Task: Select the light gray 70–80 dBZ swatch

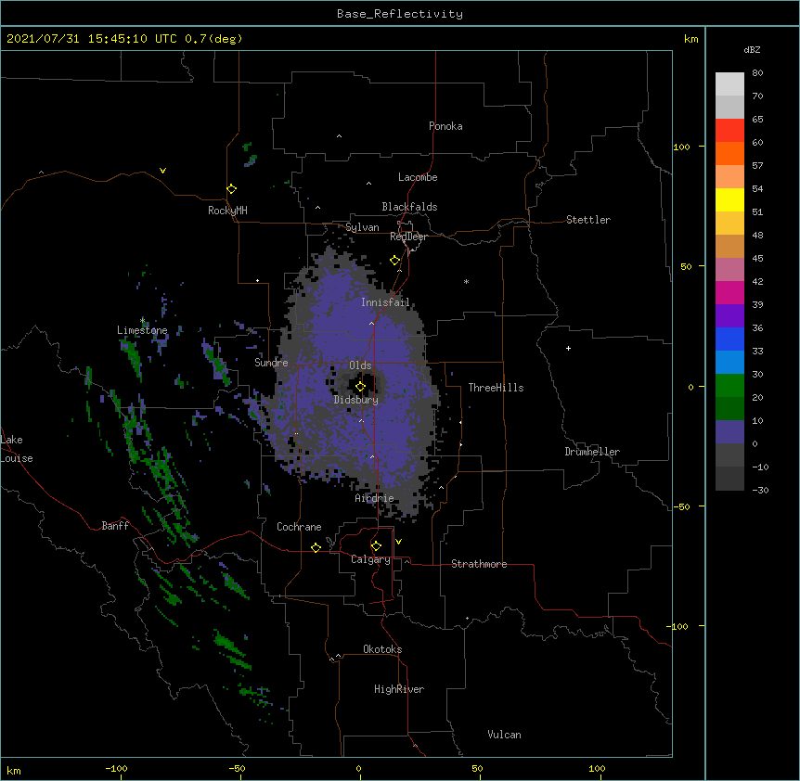Action: point(729,83)
